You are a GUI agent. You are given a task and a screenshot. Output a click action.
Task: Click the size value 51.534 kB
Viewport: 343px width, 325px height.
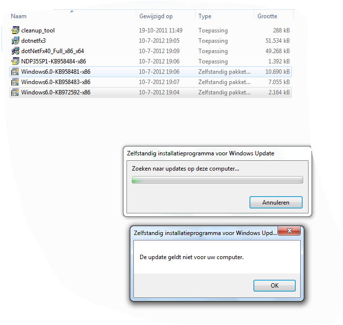point(278,40)
